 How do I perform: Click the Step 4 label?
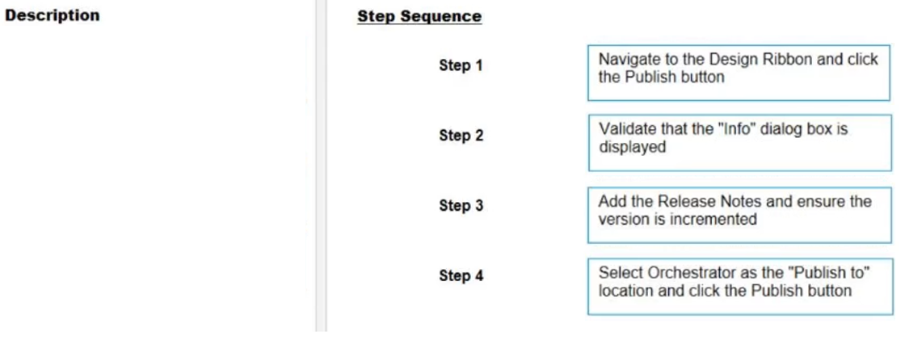click(x=461, y=276)
